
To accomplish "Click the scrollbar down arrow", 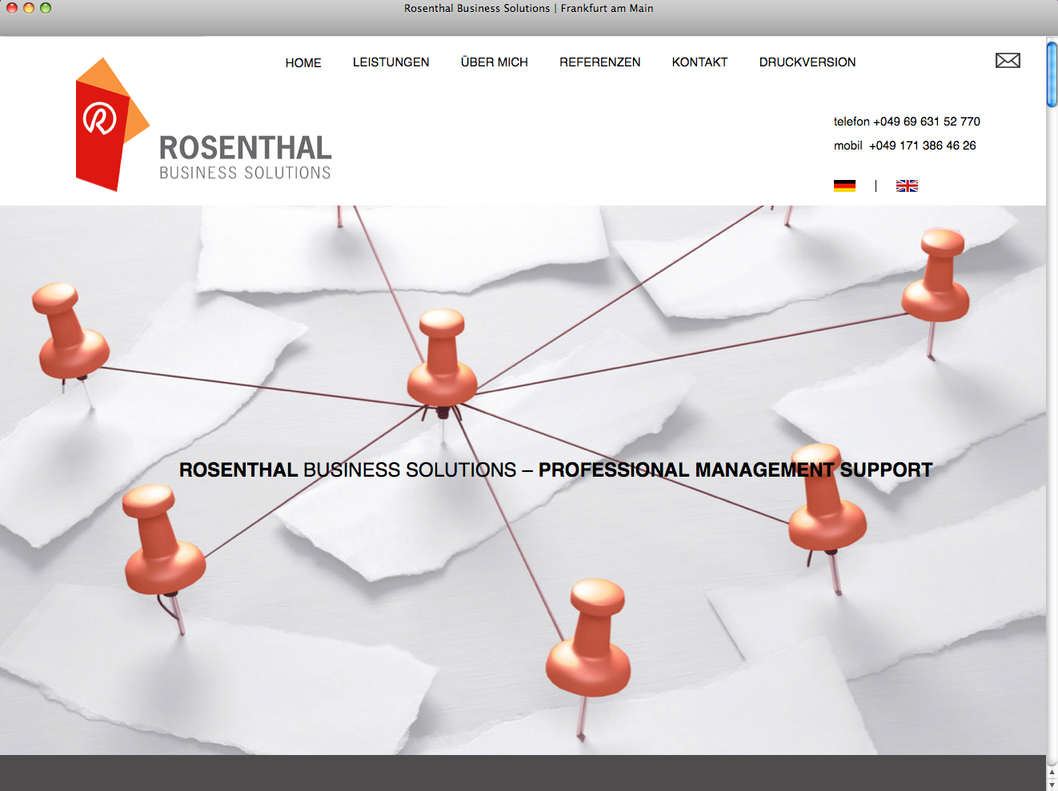I will click(1052, 785).
